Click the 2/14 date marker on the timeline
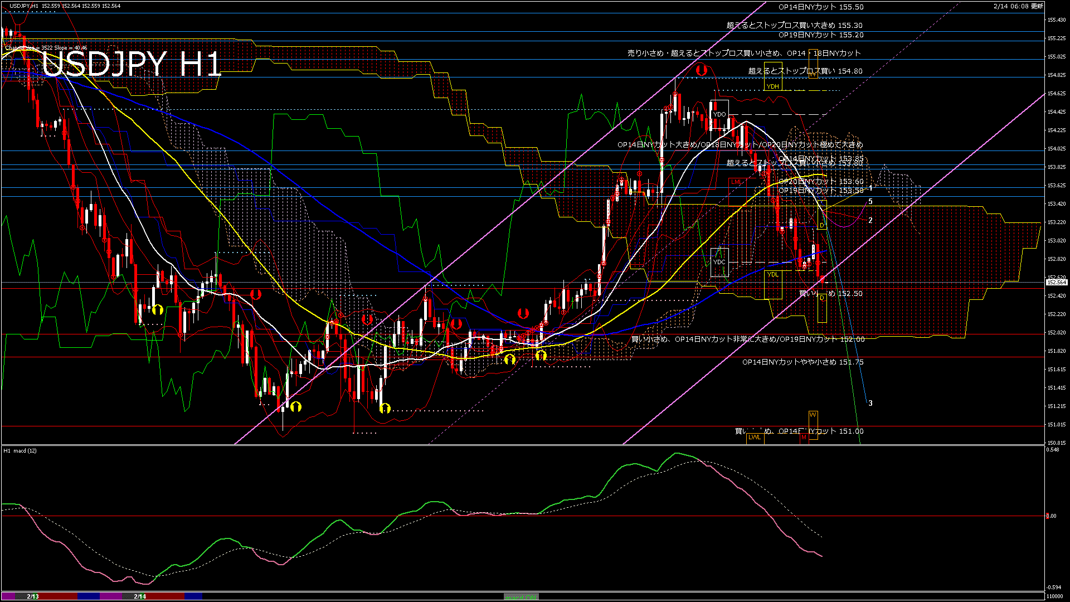Viewport: 1070px width, 602px height. point(140,596)
